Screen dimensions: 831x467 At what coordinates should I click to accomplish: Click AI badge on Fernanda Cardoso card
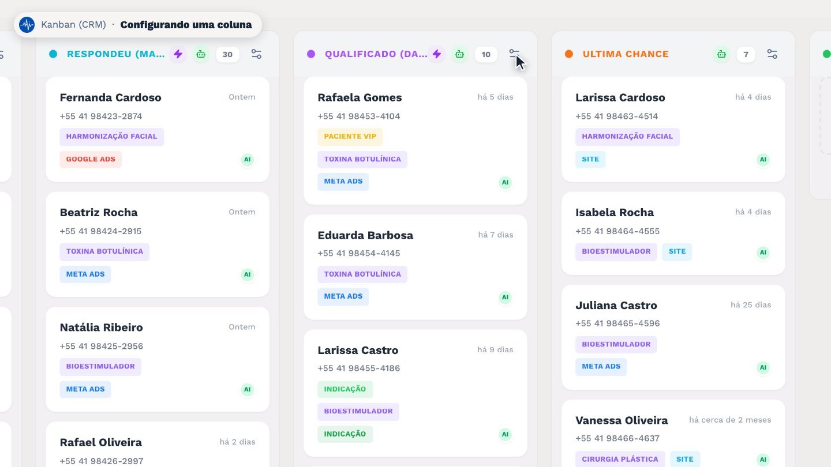248,160
